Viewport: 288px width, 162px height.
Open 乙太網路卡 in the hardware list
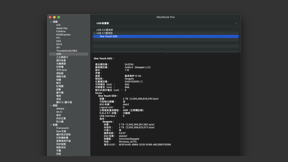62,57
